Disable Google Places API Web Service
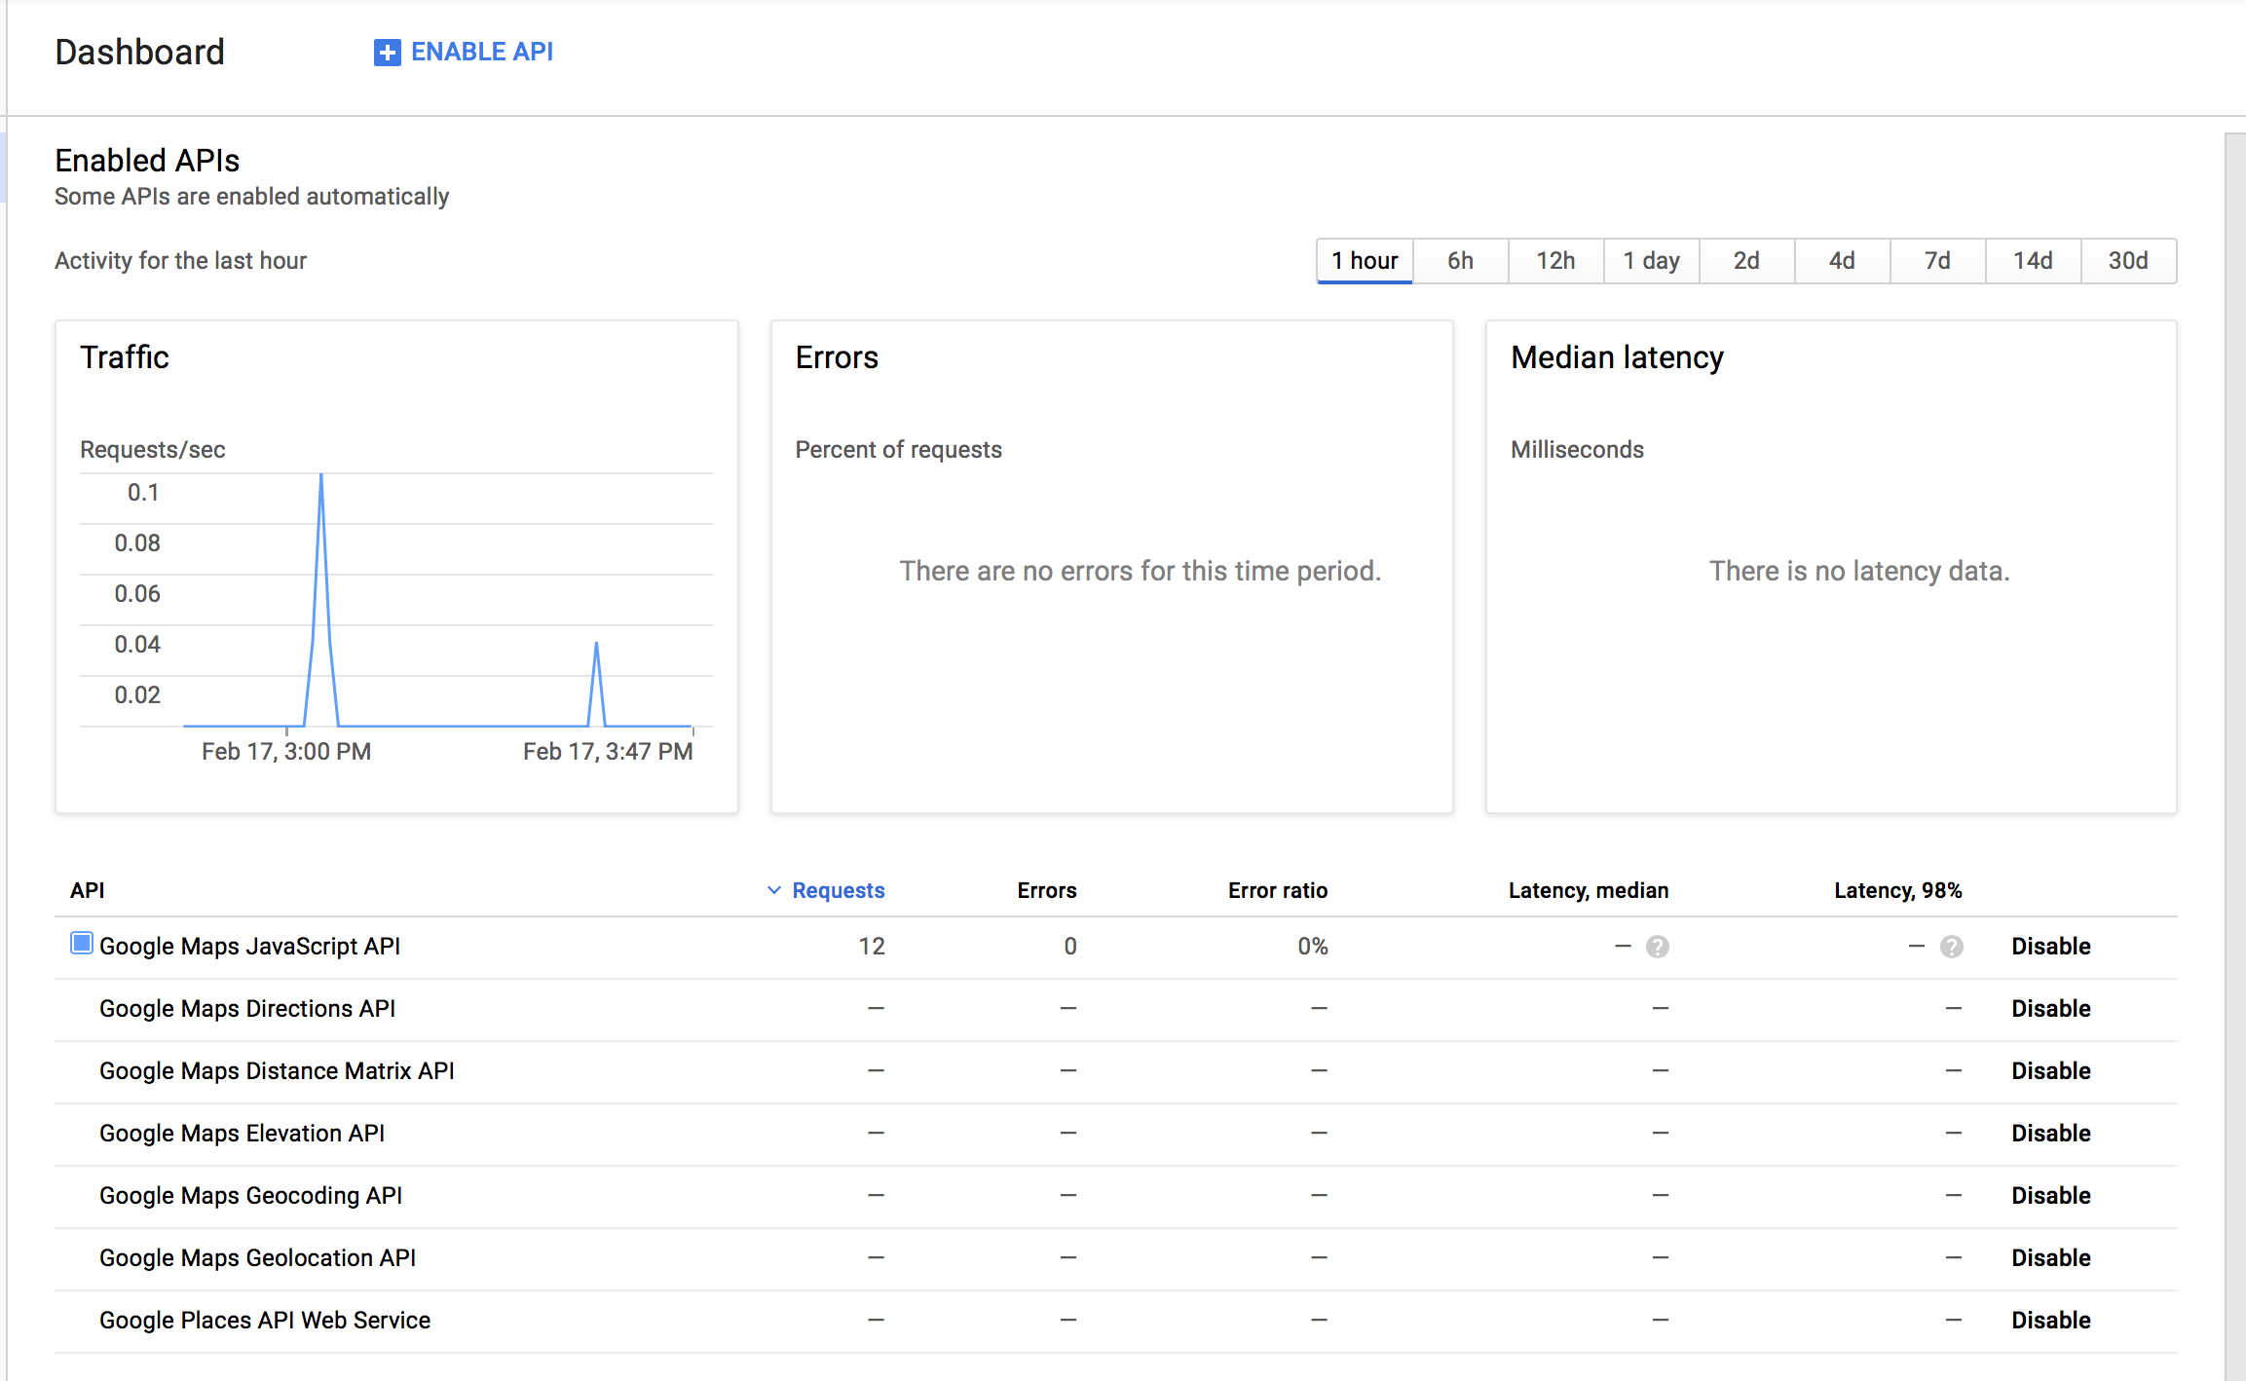 click(2050, 1321)
